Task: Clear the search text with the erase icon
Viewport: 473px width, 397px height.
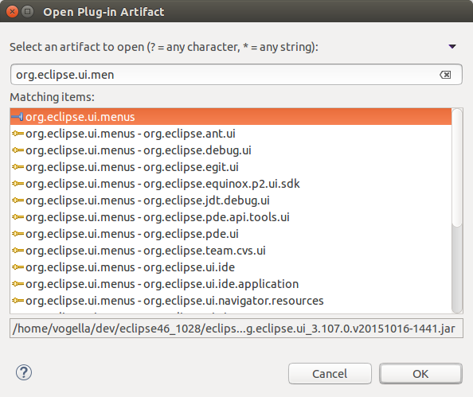Action: pos(445,75)
